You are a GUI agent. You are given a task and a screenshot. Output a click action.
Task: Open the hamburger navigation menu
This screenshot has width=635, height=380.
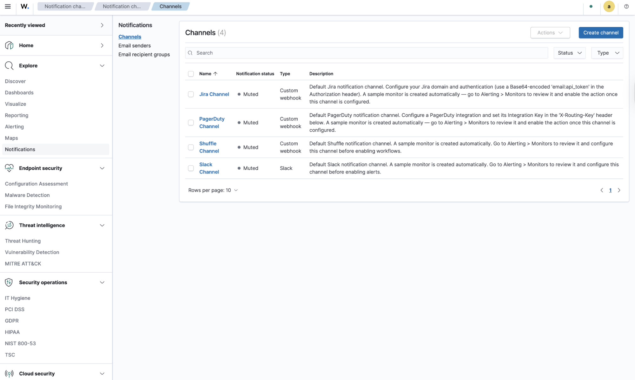(x=8, y=6)
